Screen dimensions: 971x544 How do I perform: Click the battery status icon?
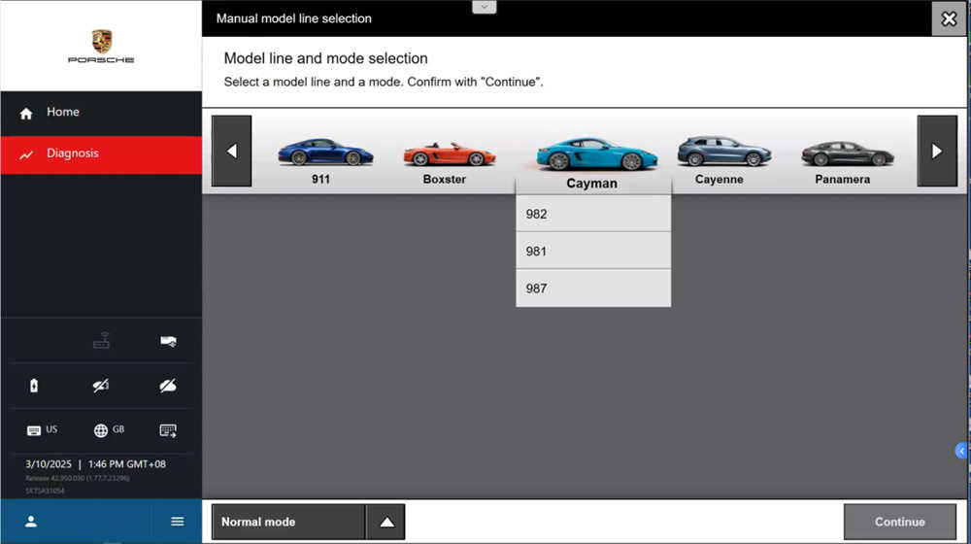click(34, 386)
